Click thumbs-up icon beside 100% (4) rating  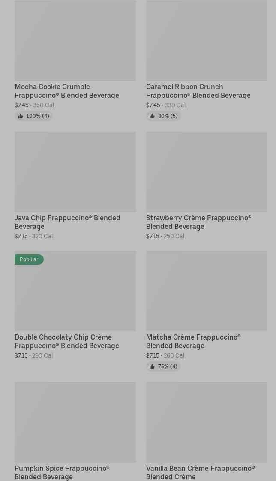click(21, 116)
